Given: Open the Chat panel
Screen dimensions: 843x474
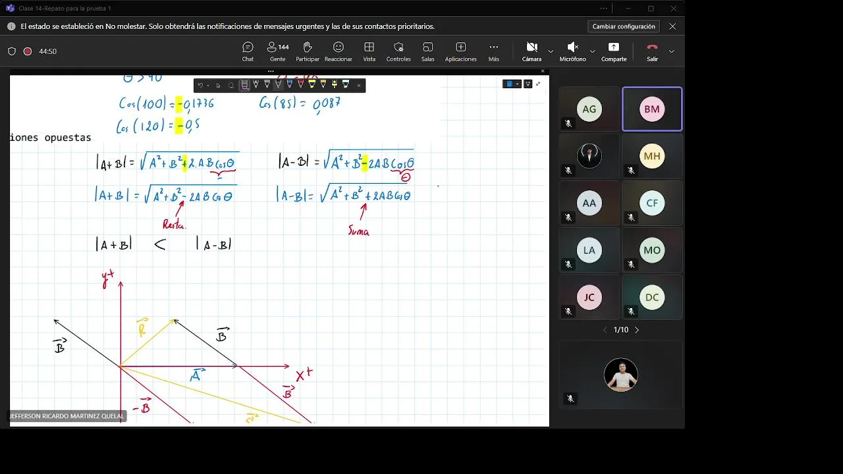Looking at the screenshot, I should pyautogui.click(x=248, y=52).
